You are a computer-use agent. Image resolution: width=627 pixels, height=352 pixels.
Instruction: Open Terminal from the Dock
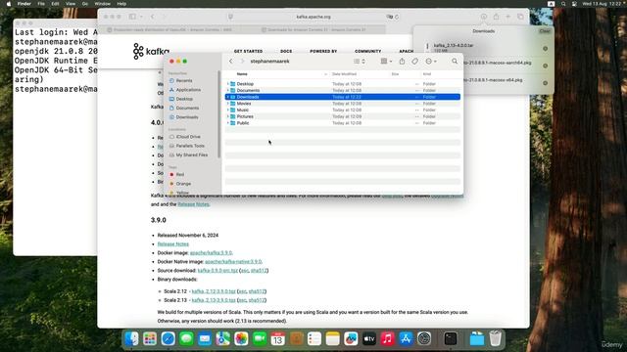451,339
